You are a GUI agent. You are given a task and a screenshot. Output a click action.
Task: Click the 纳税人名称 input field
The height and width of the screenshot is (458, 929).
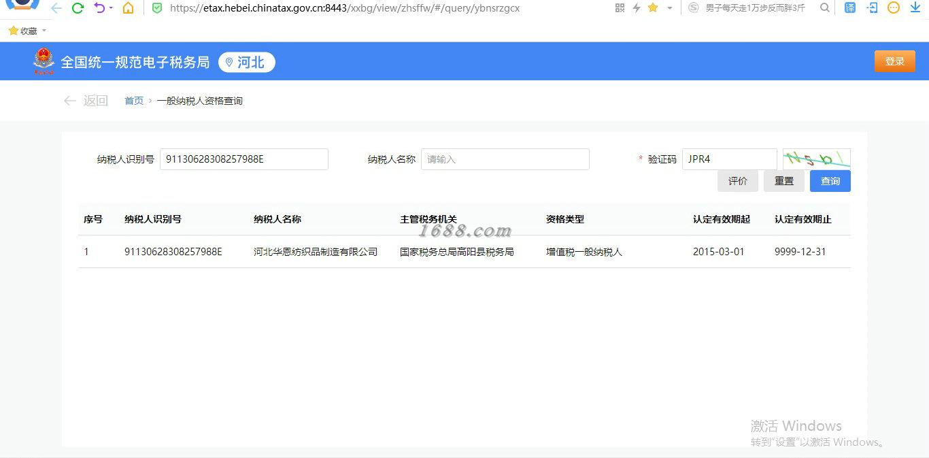pos(505,159)
